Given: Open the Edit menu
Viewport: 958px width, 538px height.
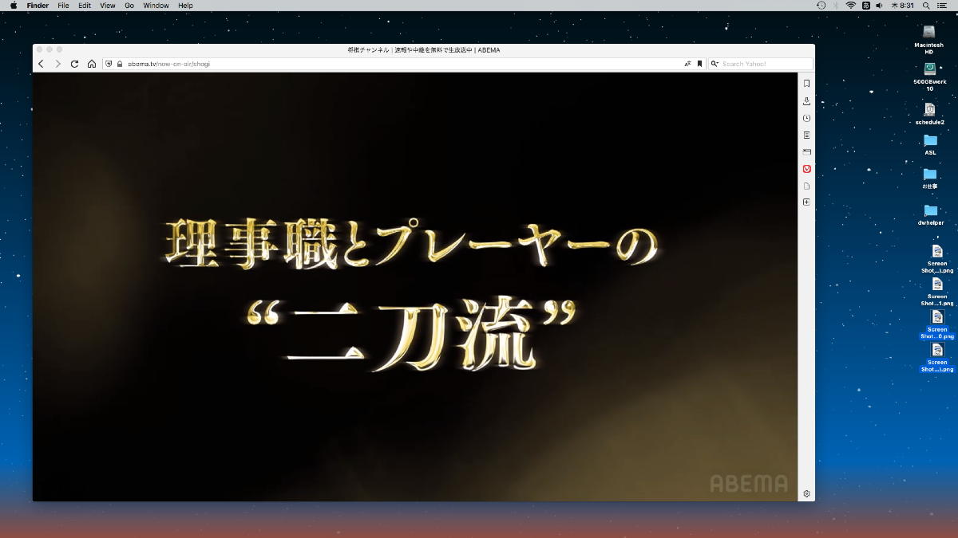Looking at the screenshot, I should pos(84,6).
